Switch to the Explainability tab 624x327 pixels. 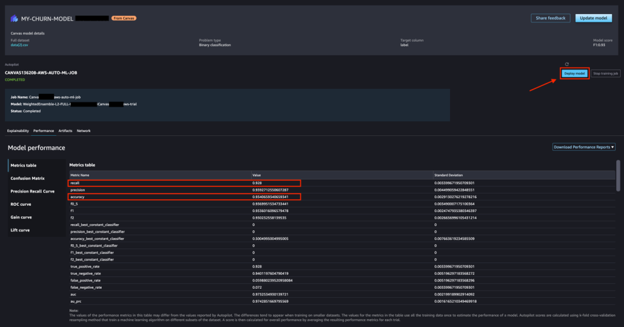coord(18,131)
